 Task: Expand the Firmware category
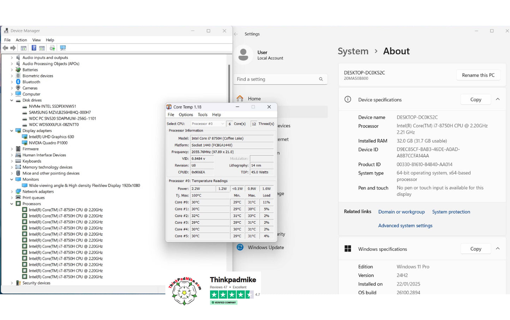12,149
